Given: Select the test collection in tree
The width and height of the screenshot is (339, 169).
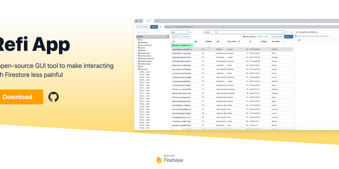Looking at the screenshot, I should (141, 67).
